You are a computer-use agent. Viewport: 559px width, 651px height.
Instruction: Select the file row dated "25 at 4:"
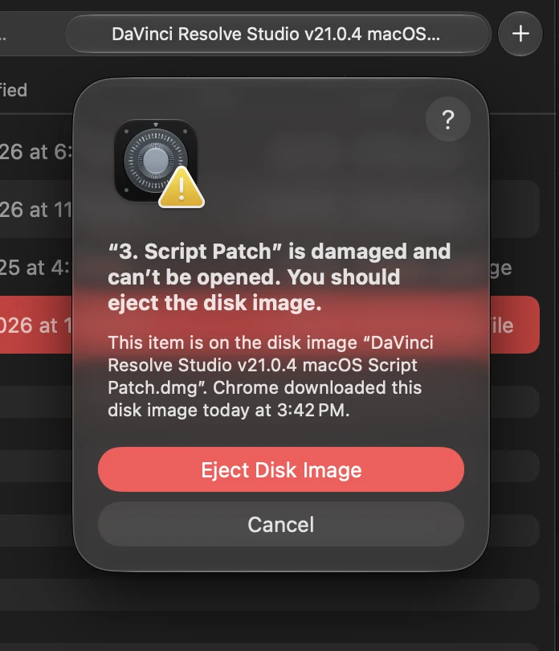click(x=36, y=267)
